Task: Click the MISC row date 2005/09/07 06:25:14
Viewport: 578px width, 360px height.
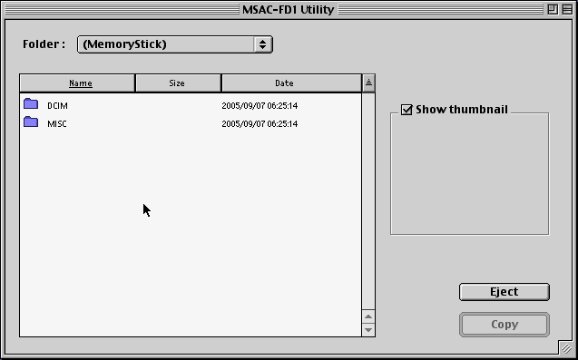Action: coord(260,124)
